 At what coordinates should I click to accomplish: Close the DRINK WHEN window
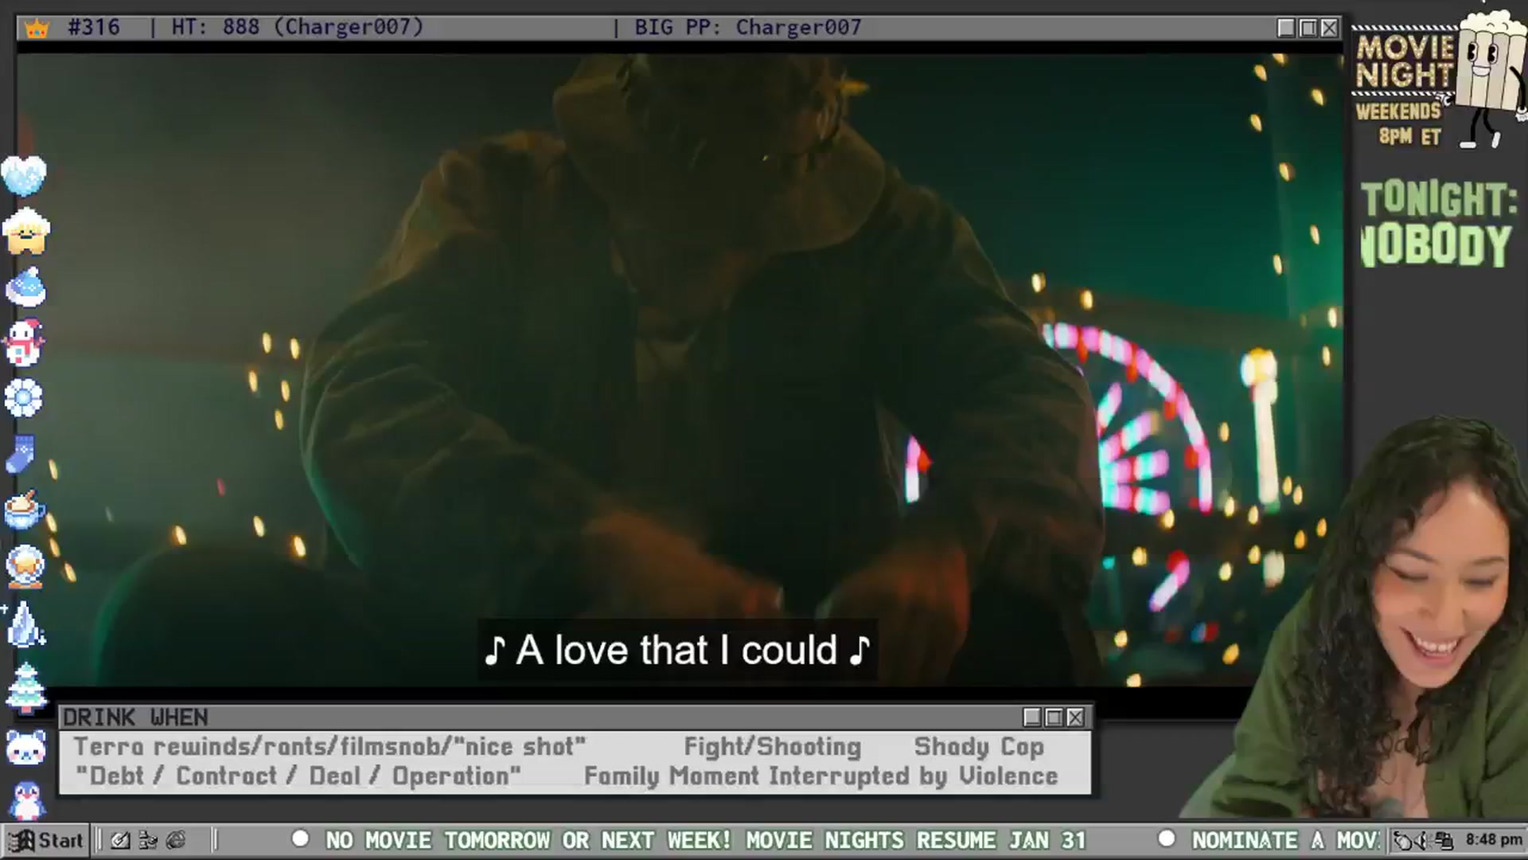click(1075, 717)
